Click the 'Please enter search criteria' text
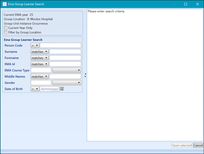The image size is (204, 154). pyautogui.click(x=106, y=11)
